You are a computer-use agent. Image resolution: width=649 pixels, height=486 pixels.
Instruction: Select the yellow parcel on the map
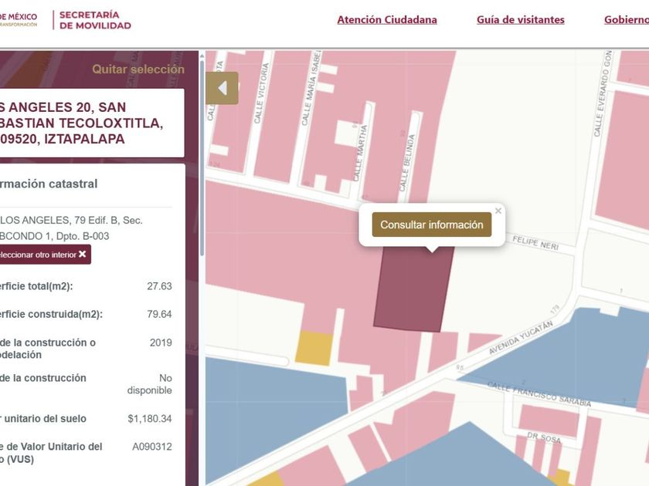(314, 348)
